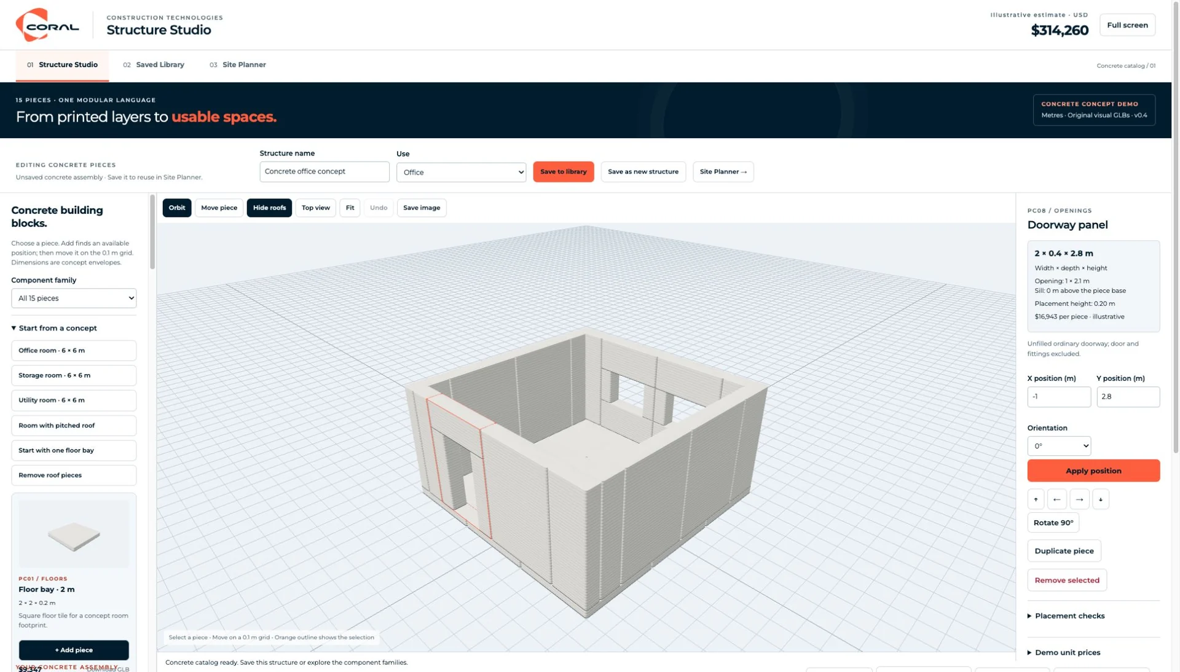Click the 'Concrete catalog ready' status message
This screenshot has width=1180, height=672.
[x=286, y=662]
